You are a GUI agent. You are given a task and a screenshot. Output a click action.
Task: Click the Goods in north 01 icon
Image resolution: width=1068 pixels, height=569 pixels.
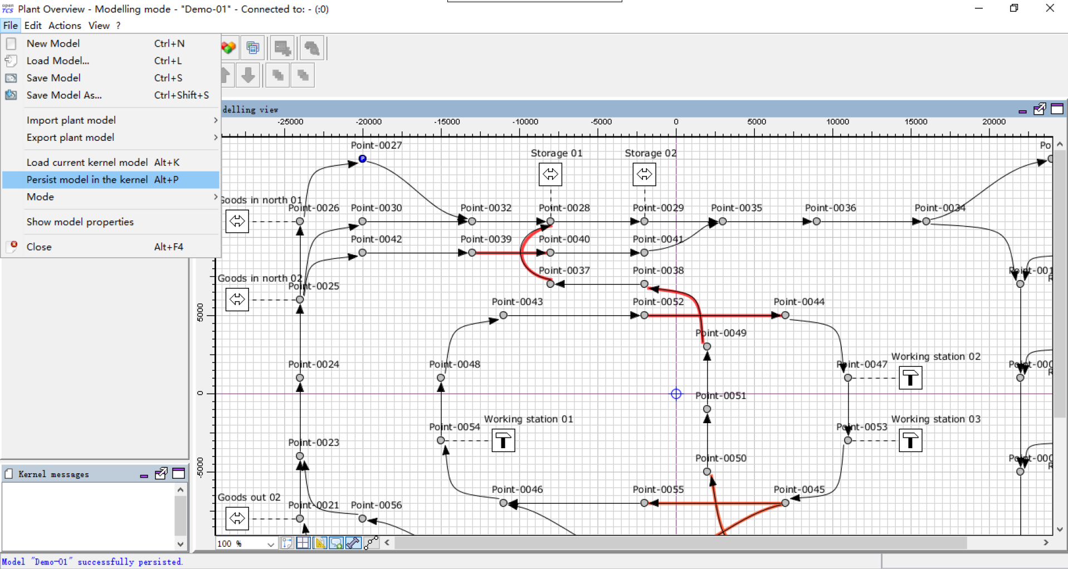[x=237, y=221]
